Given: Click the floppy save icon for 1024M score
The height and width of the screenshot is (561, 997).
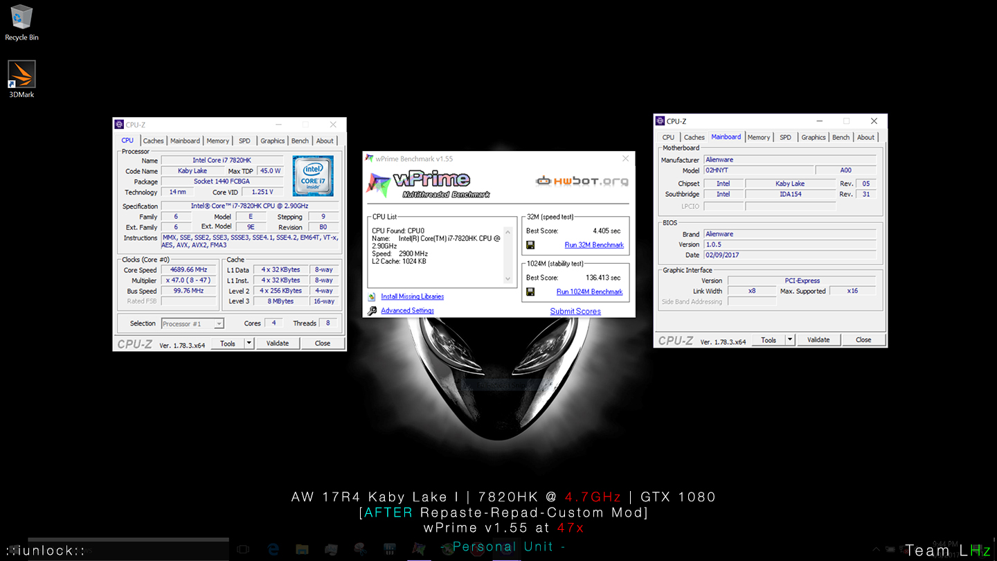Looking at the screenshot, I should (530, 292).
